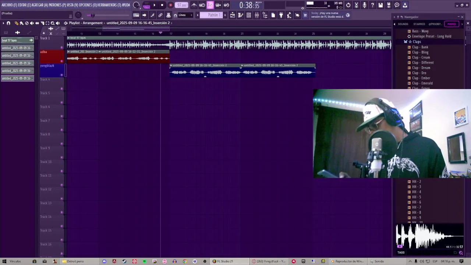Image resolution: width=471 pixels, height=265 pixels.
Task: Click the news notice about new FL Studio version
Action: (x=327, y=15)
